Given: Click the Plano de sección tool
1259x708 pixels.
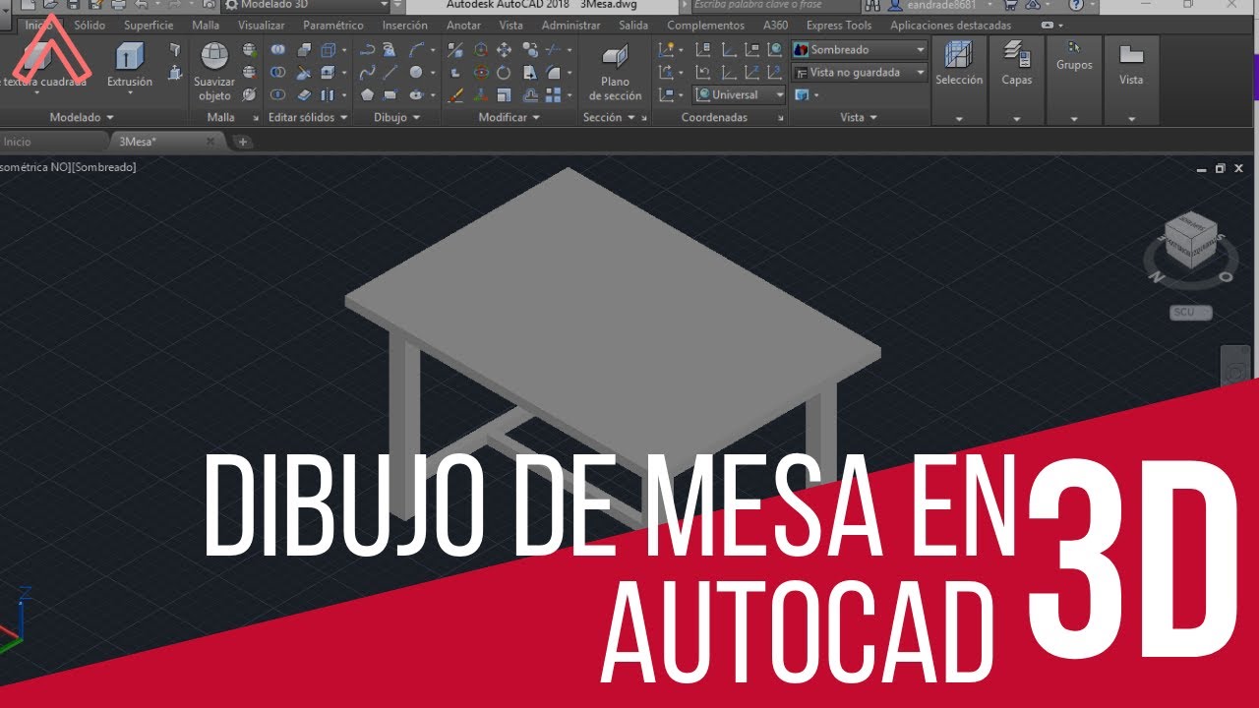Looking at the screenshot, I should (615, 72).
